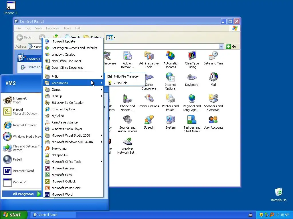The width and height of the screenshot is (293, 219).
Task: Open Add or Remove Programs
Action: [x=127, y=60]
